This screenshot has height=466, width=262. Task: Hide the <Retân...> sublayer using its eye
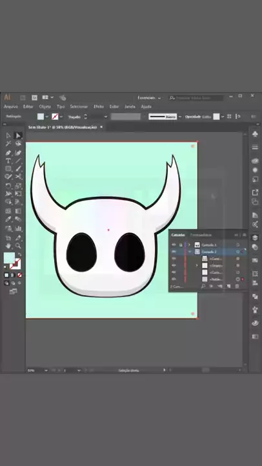[x=174, y=279]
